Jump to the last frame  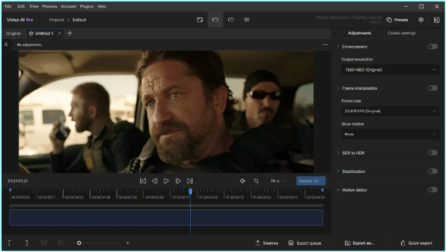pos(190,181)
